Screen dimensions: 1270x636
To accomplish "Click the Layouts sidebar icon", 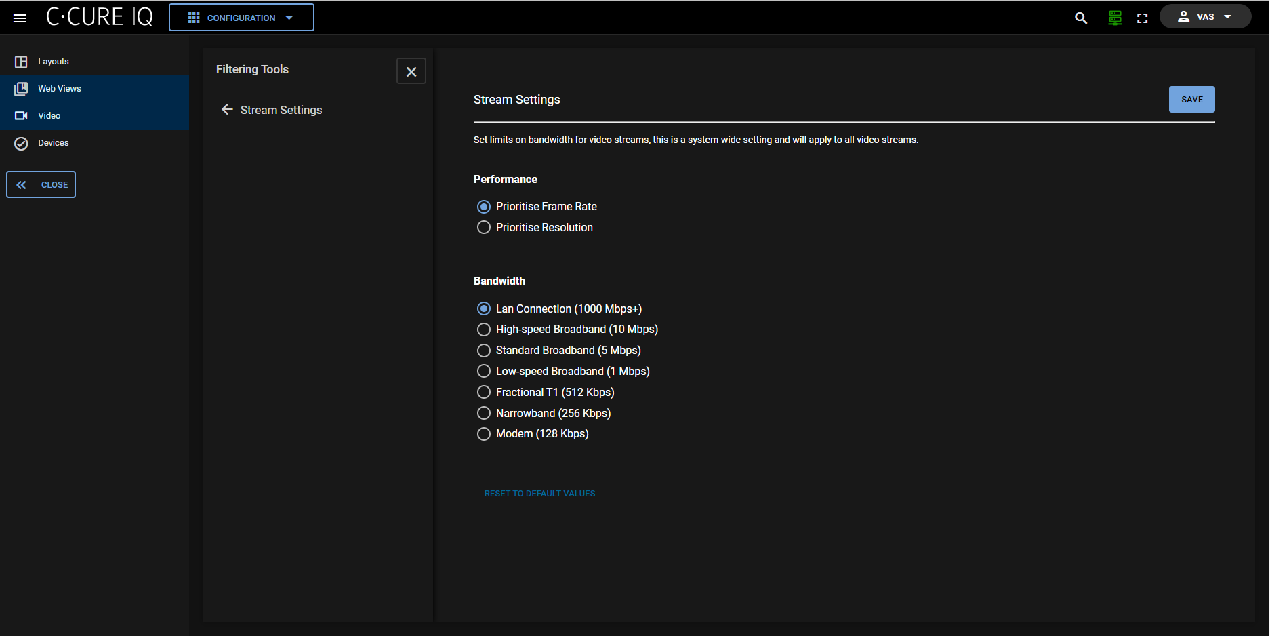I will point(21,62).
